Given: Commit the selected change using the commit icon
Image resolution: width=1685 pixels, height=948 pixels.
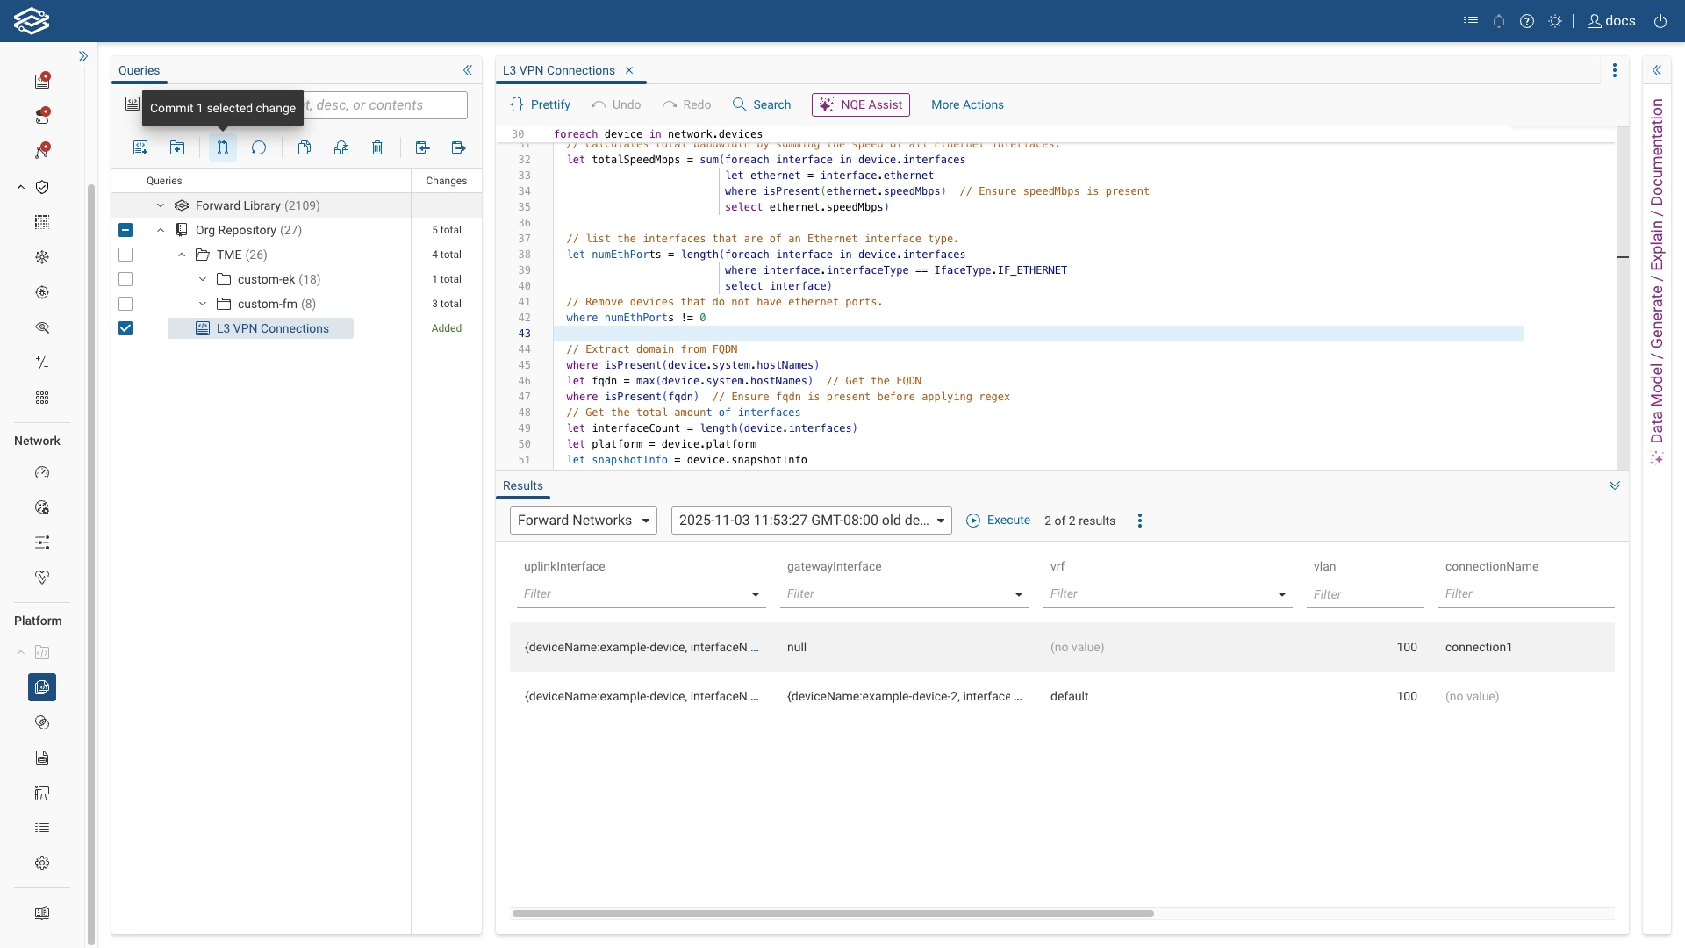Looking at the screenshot, I should 222,147.
